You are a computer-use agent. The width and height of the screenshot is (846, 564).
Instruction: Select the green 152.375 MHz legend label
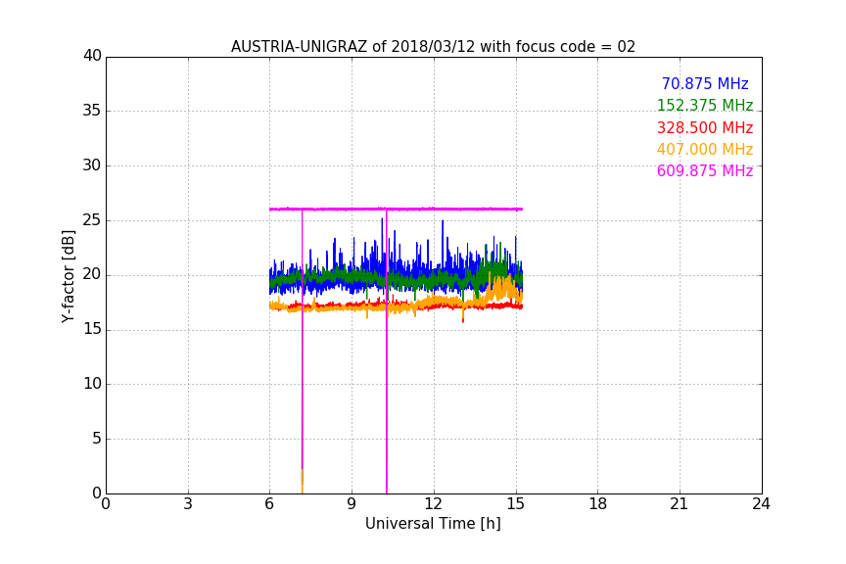point(705,105)
